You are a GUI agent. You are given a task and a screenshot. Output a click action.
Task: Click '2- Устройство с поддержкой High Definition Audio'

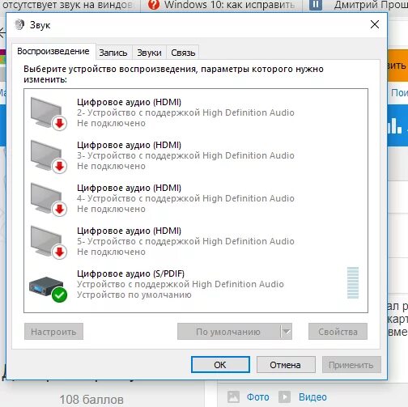[185, 112]
